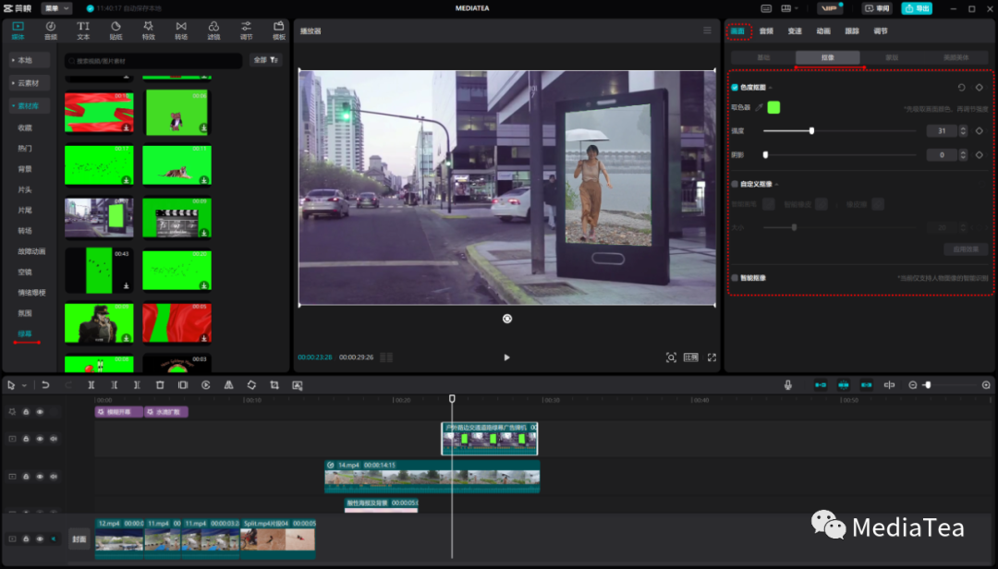This screenshot has width=998, height=569.
Task: Click the green chroma key color swatch
Action: click(773, 107)
